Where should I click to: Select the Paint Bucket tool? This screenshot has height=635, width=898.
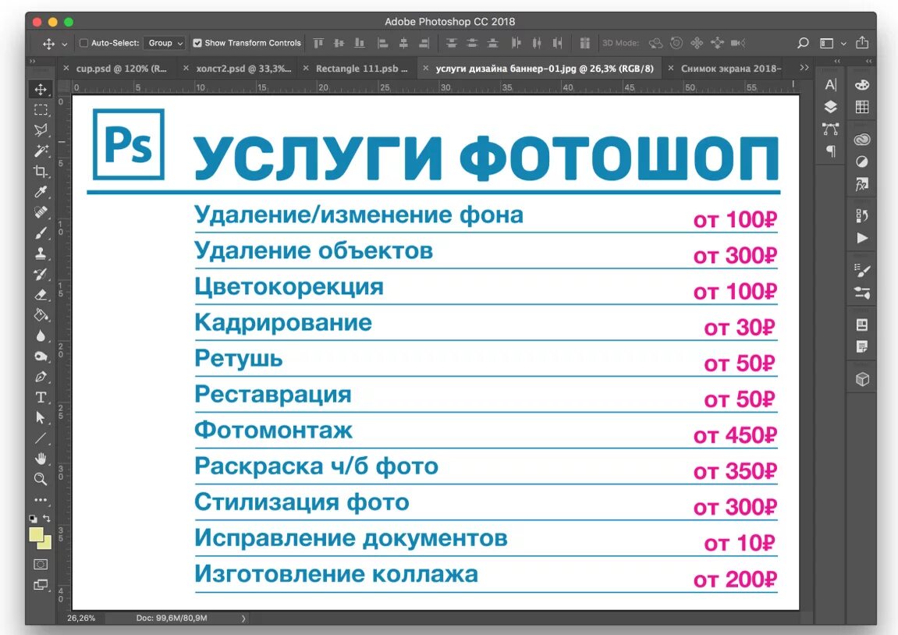(x=41, y=315)
